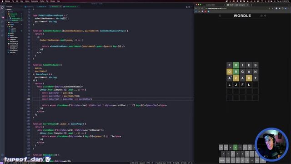Open the History menu
This screenshot has width=291, height=164.
coord(27,1)
